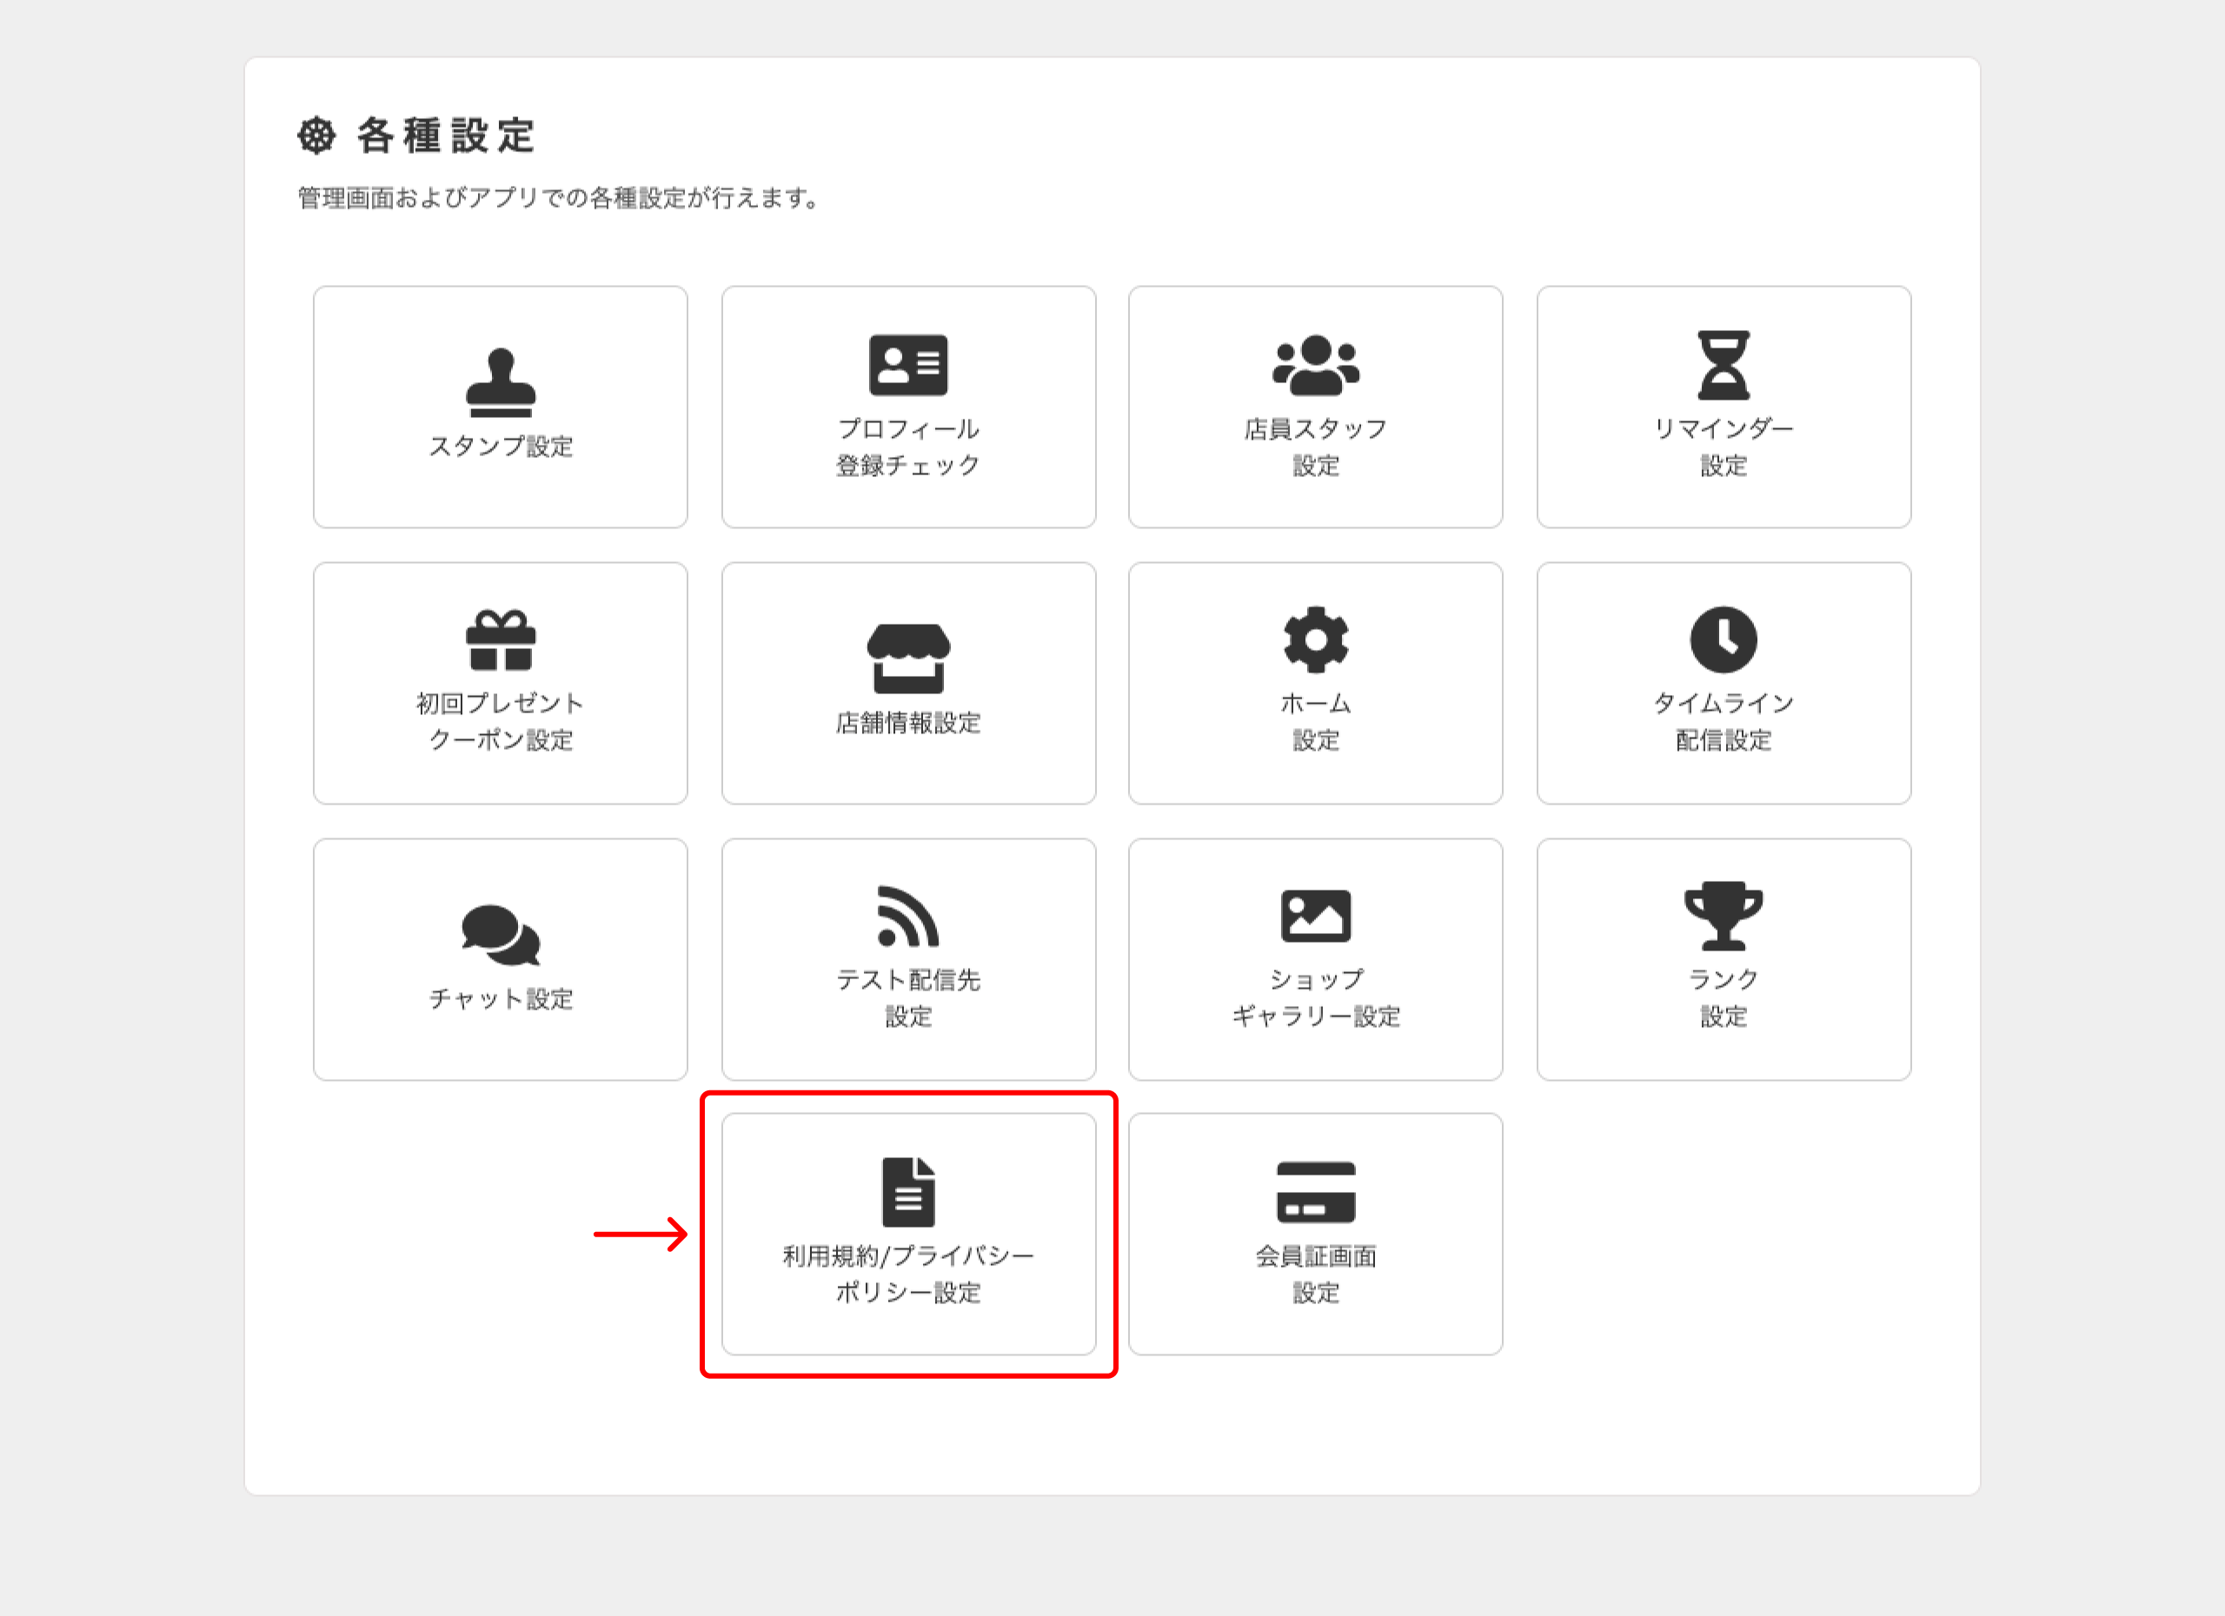2225x1616 pixels.
Task: Open the document icon for 利用規約/プライバシーポリシー設定
Action: (x=908, y=1192)
